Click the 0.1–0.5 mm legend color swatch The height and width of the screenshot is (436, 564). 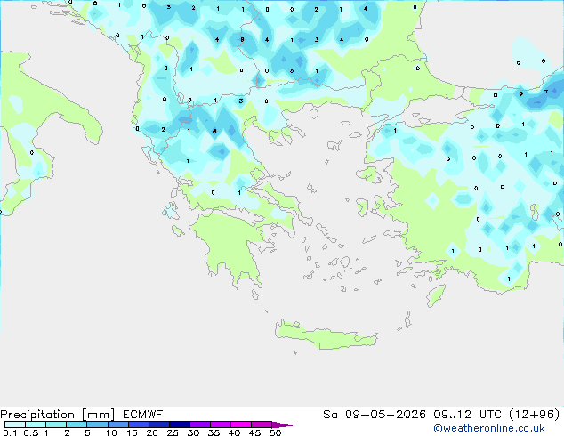pos(15,424)
